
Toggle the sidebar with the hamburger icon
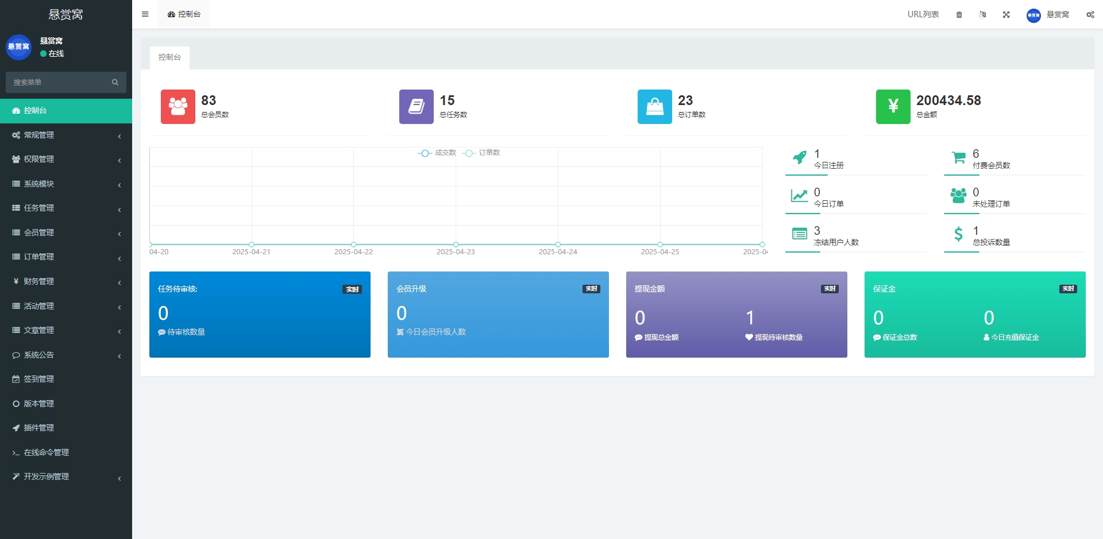point(145,14)
